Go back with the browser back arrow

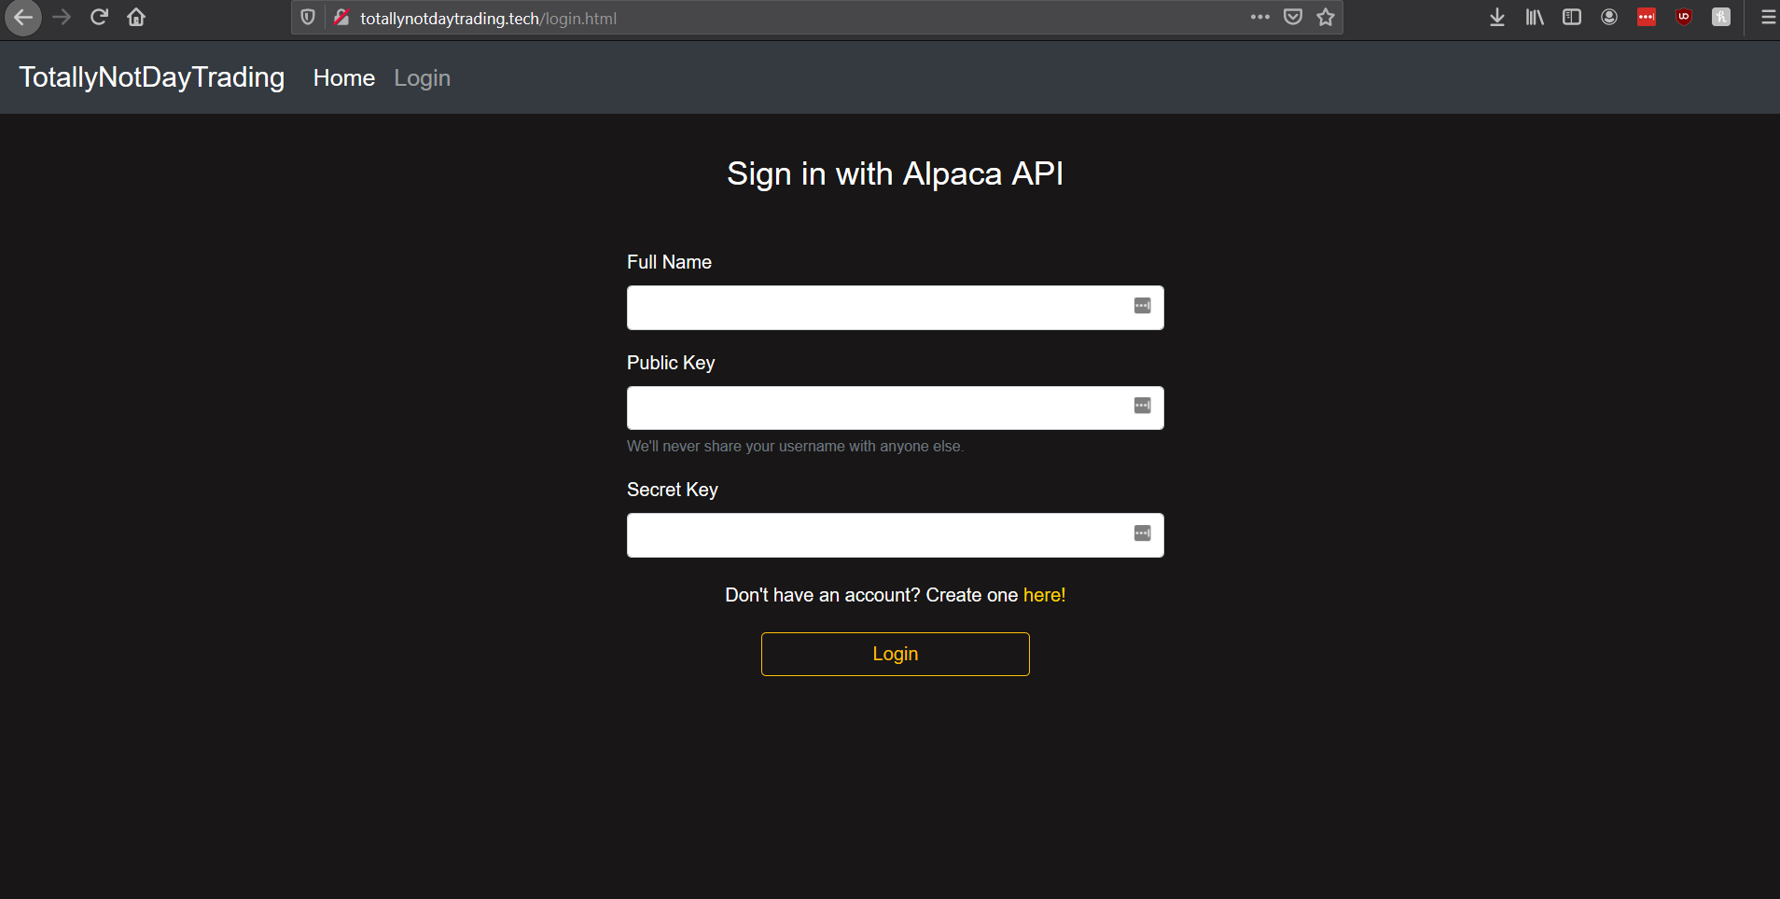[x=23, y=18]
